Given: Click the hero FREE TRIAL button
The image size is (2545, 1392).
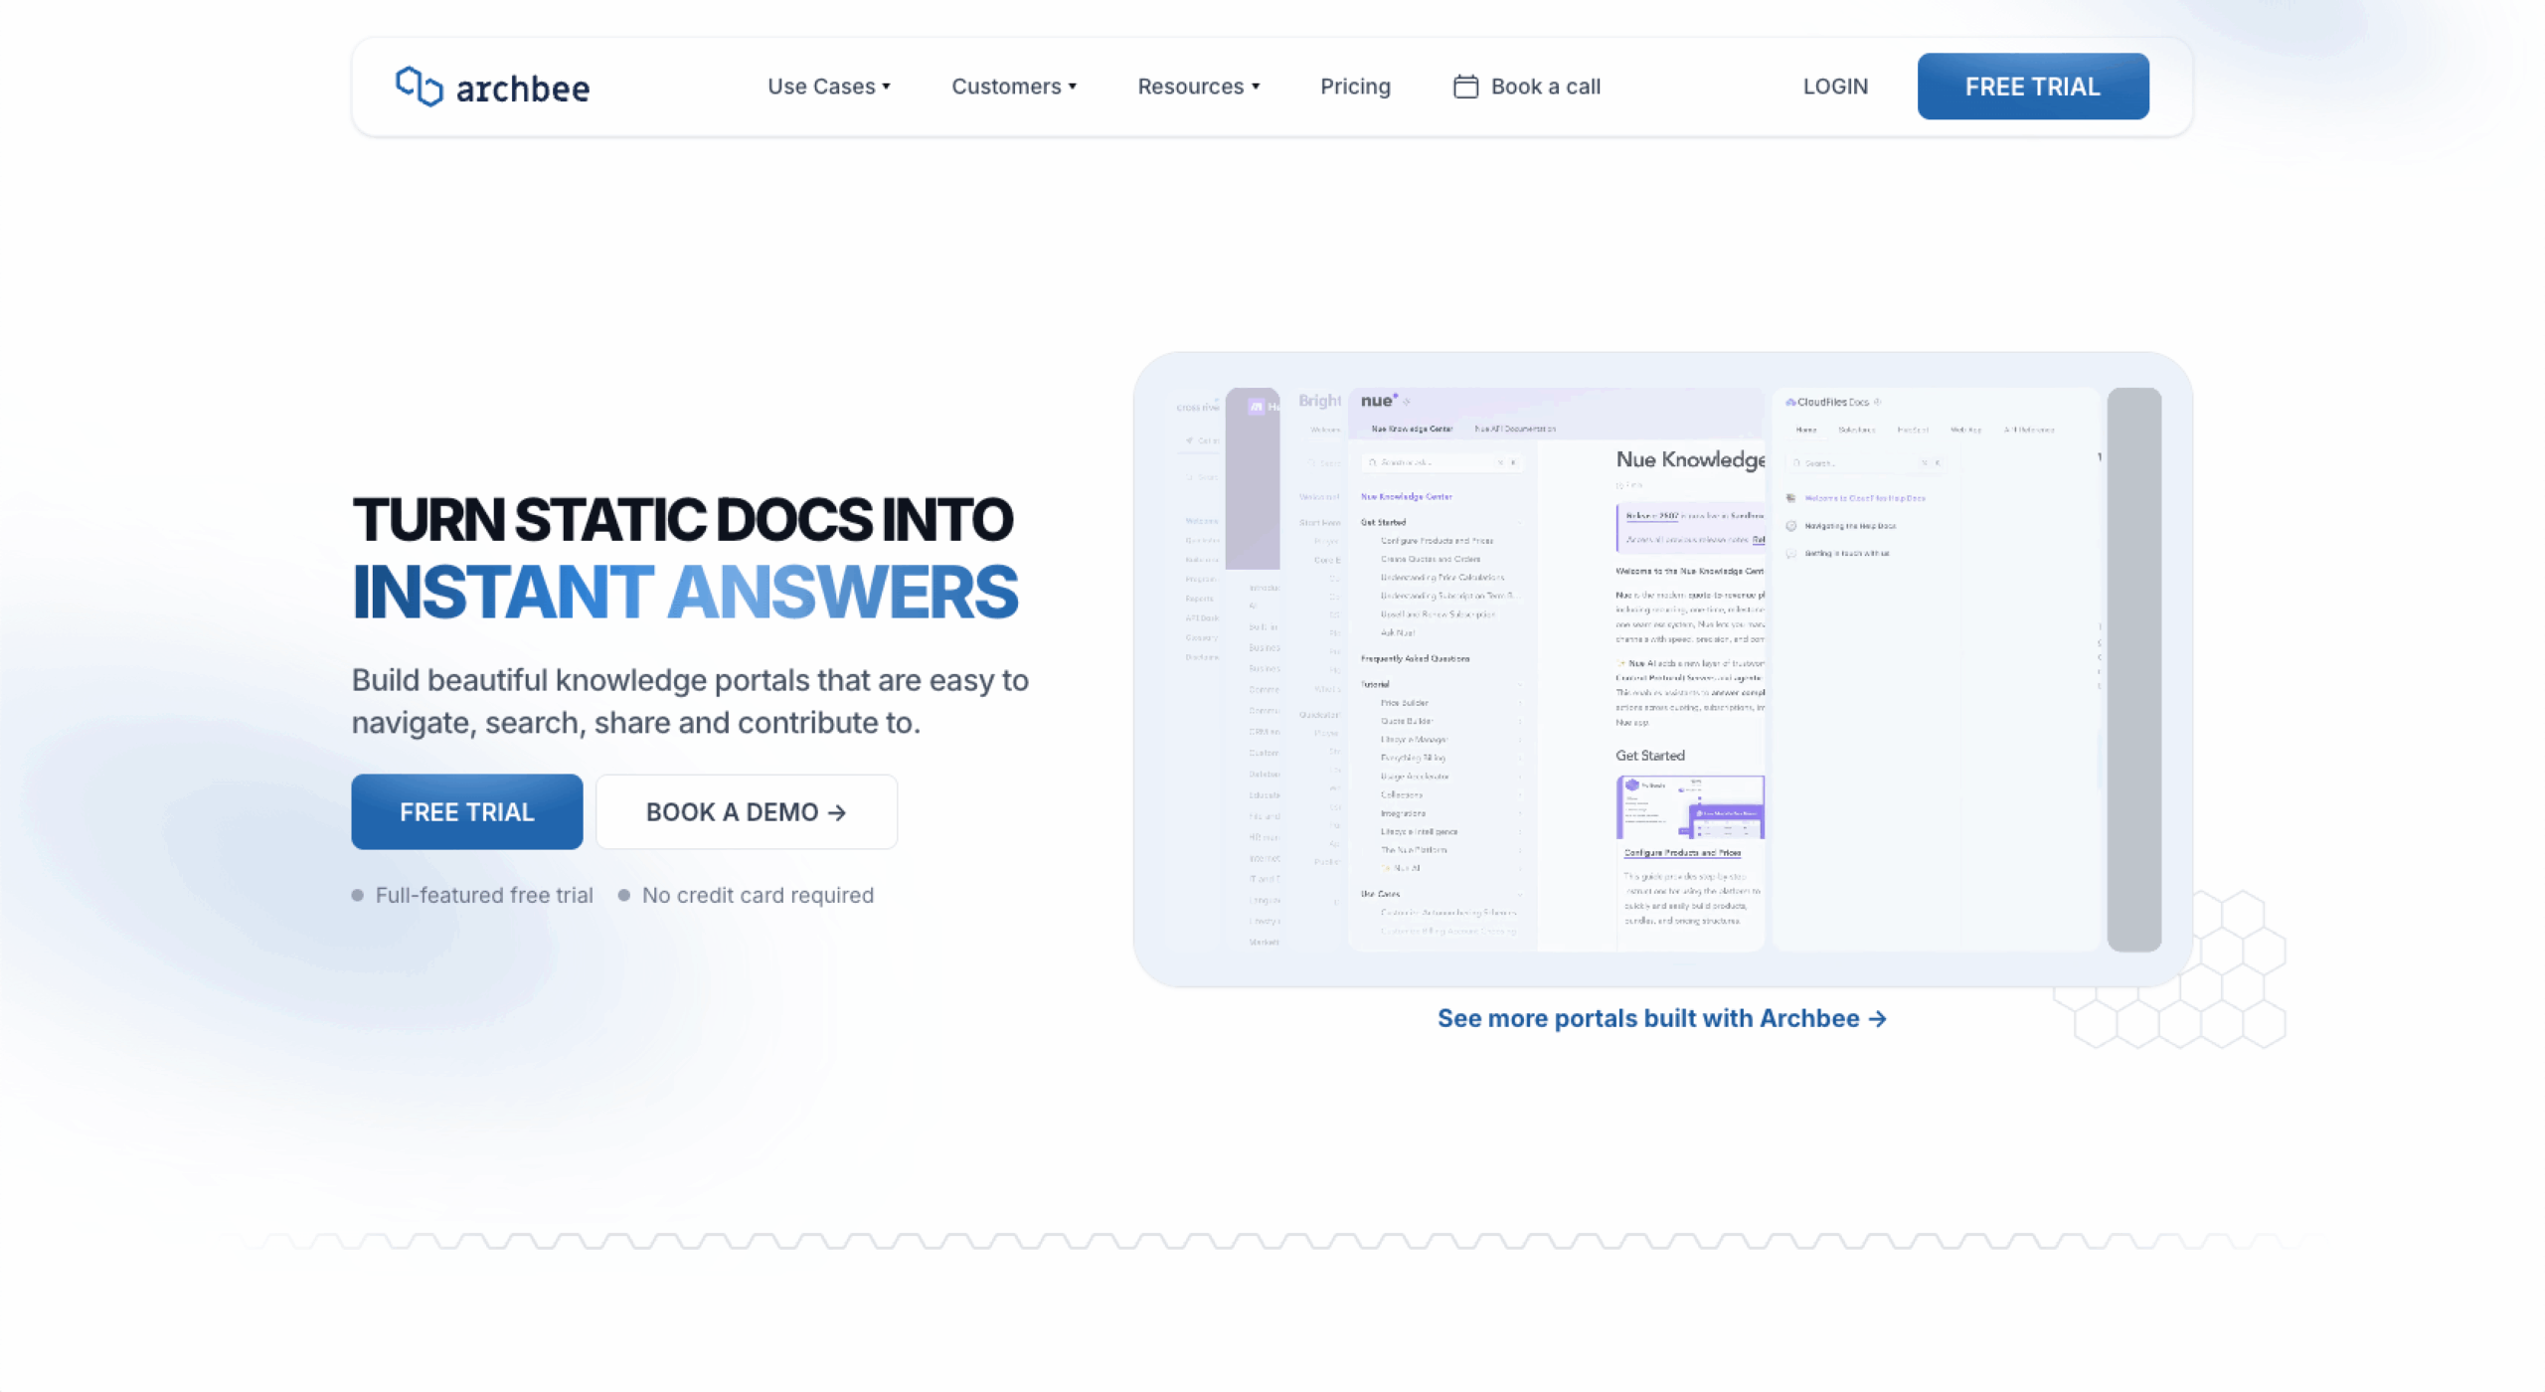Looking at the screenshot, I should tap(466, 812).
